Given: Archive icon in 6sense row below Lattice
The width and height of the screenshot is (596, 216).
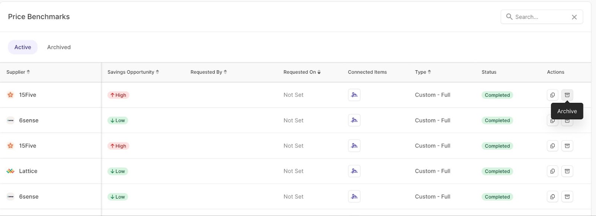Looking at the screenshot, I should coord(567,197).
